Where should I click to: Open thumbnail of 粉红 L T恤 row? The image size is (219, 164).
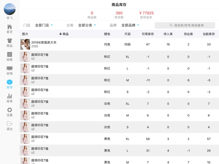(25, 68)
